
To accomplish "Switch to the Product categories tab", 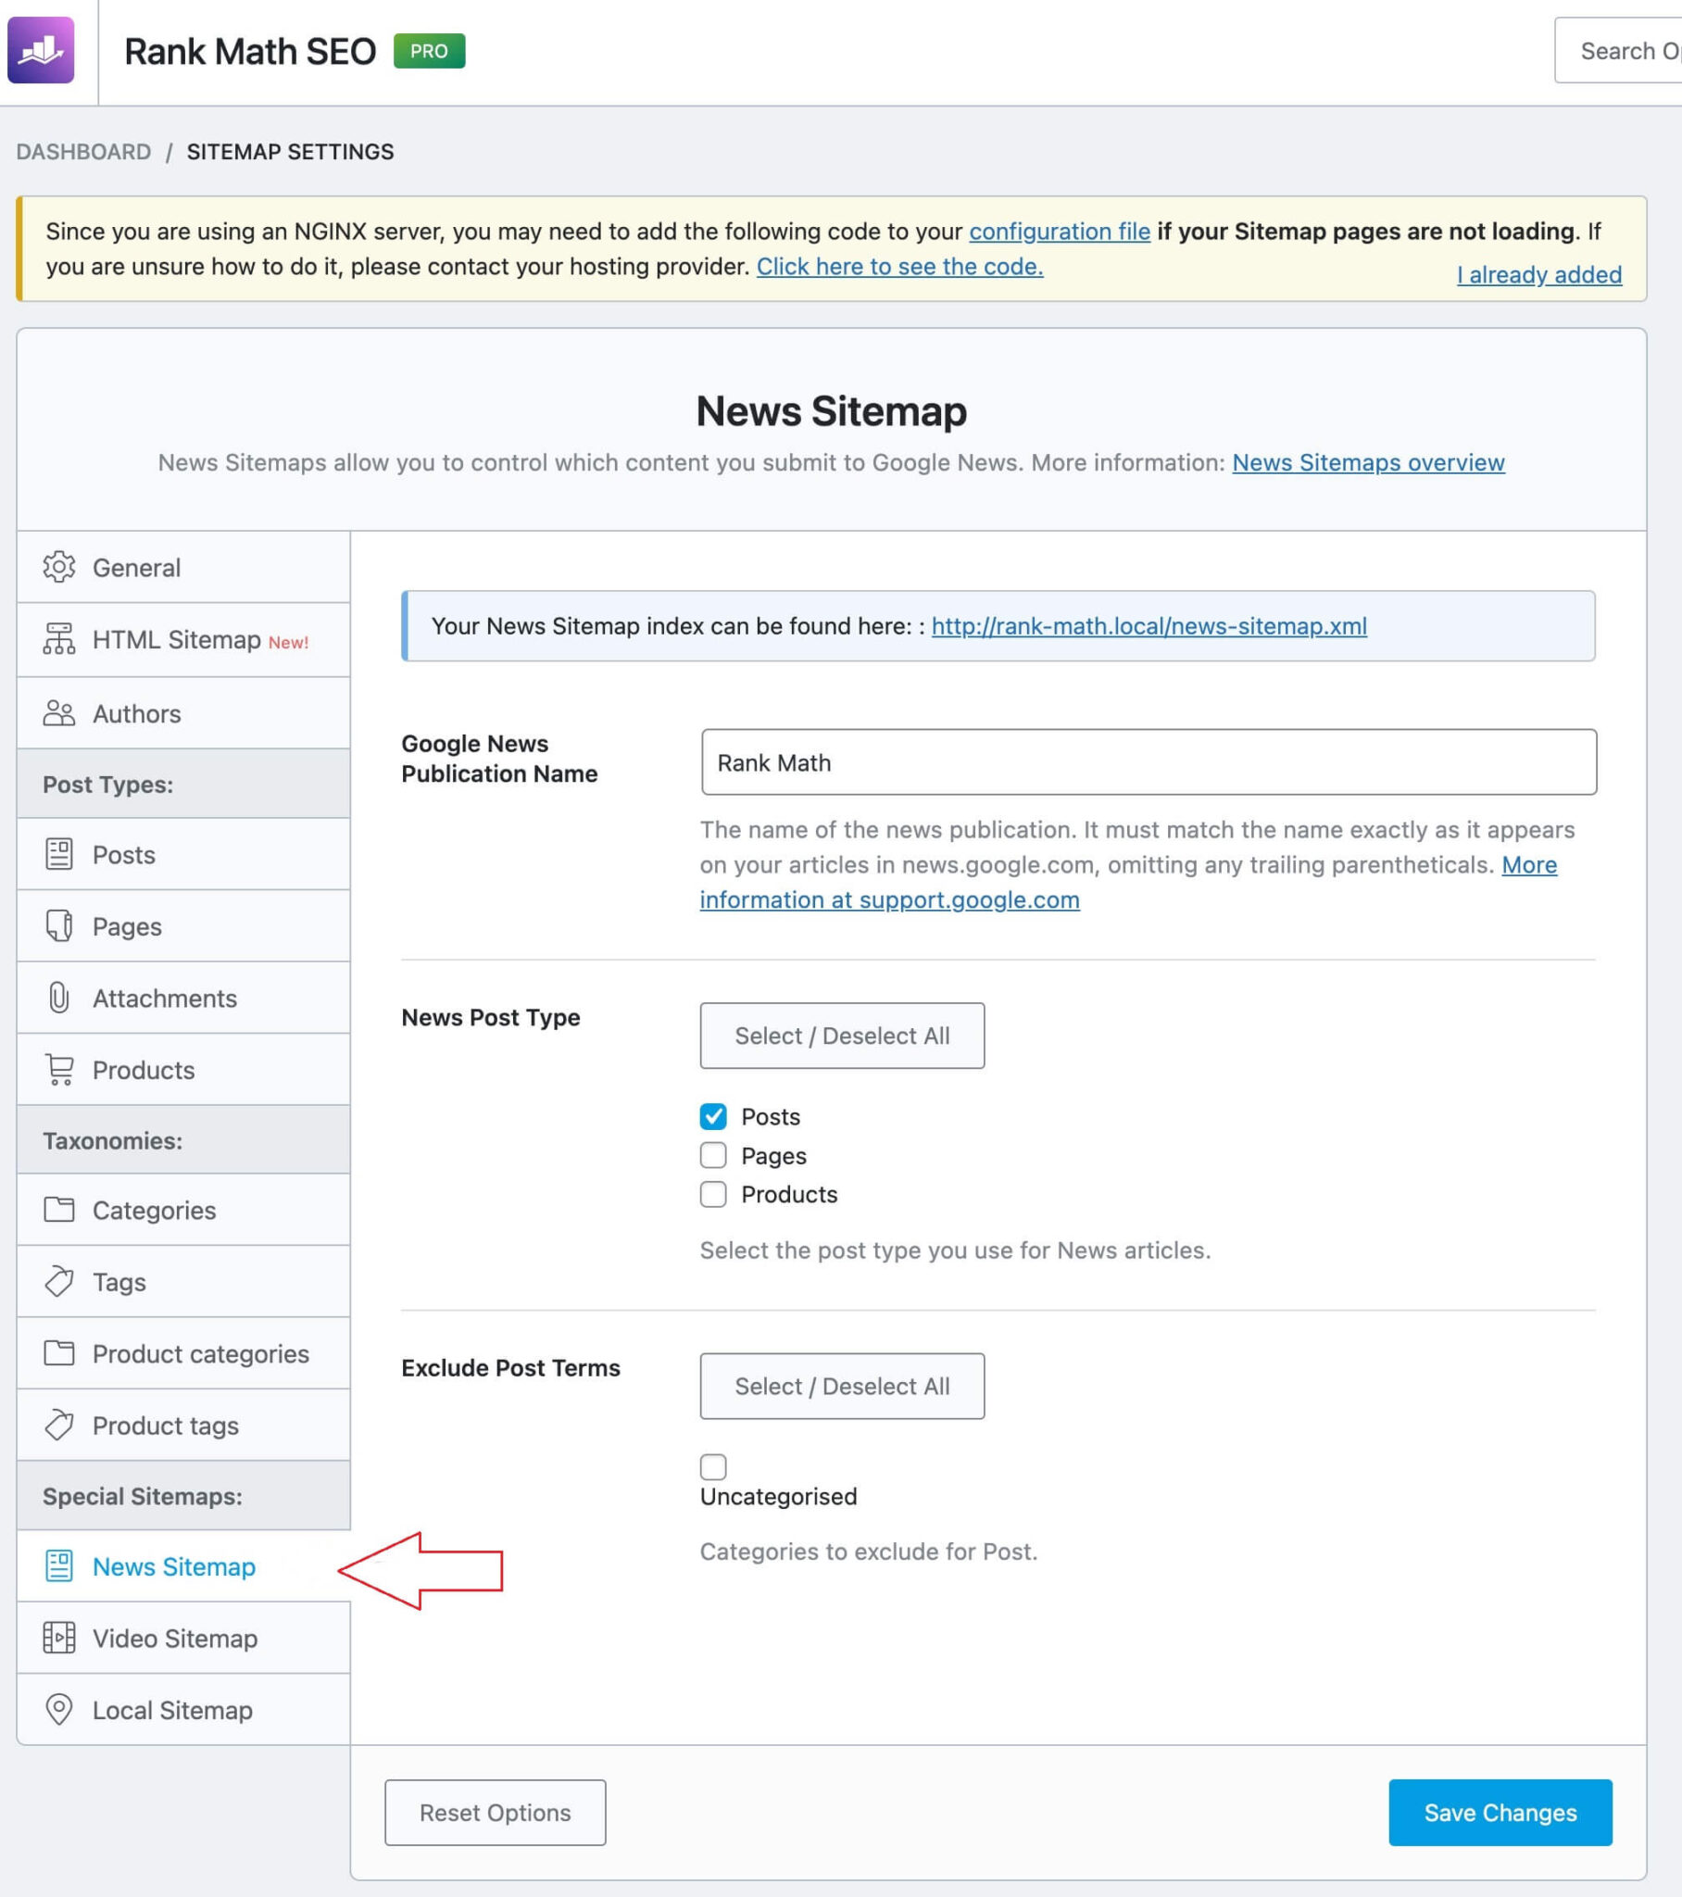I will point(199,1353).
